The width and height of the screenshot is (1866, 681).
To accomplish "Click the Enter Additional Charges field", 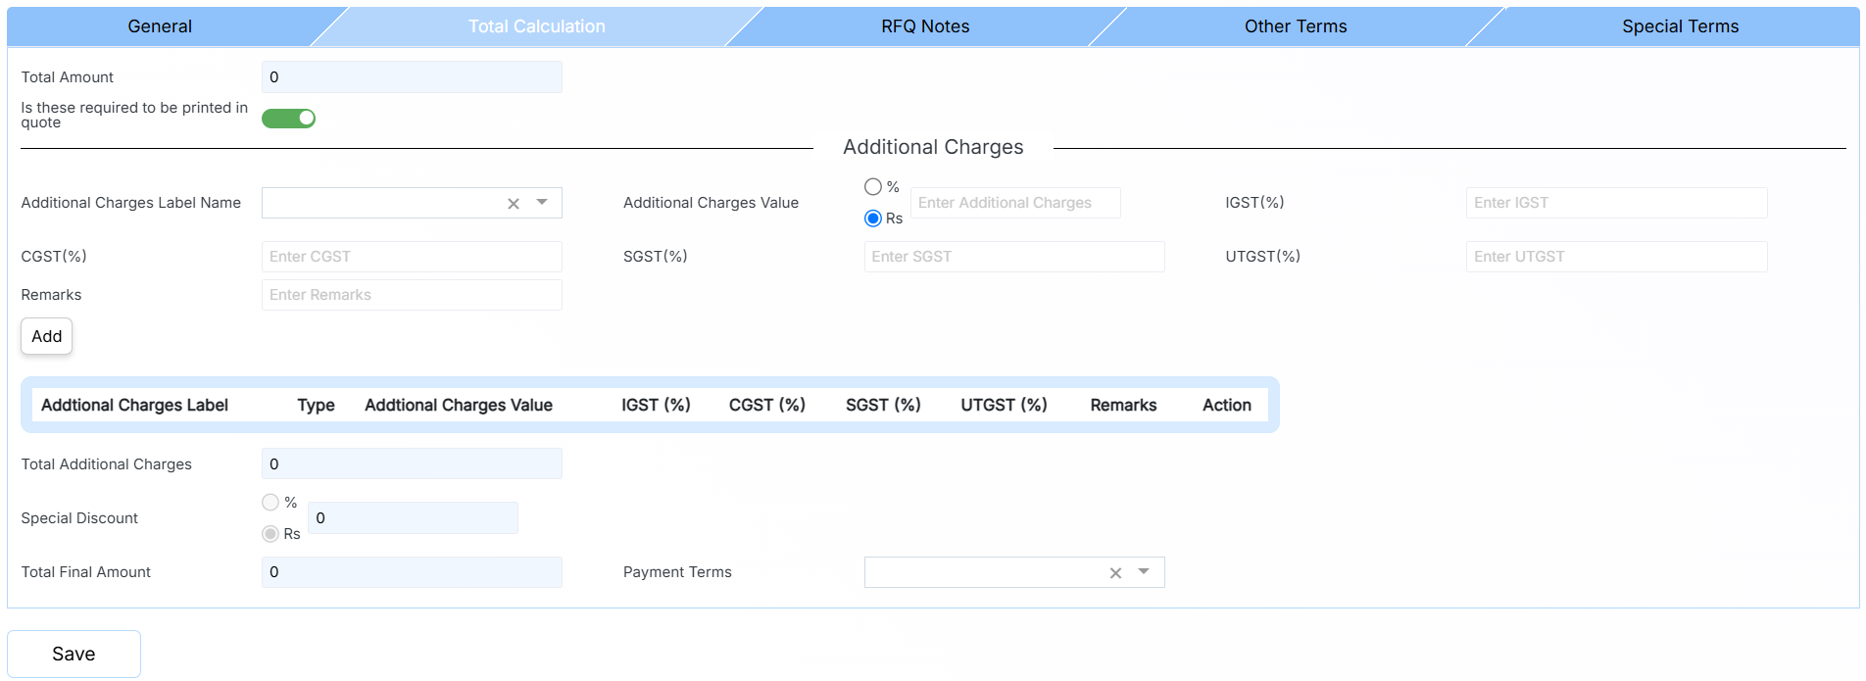I will [1014, 203].
